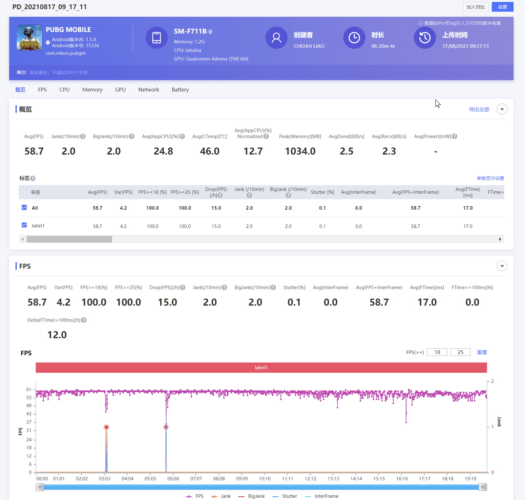
Task: Click help icon beside Delta(FTime)>100ms[/h]
Action: coord(84,320)
